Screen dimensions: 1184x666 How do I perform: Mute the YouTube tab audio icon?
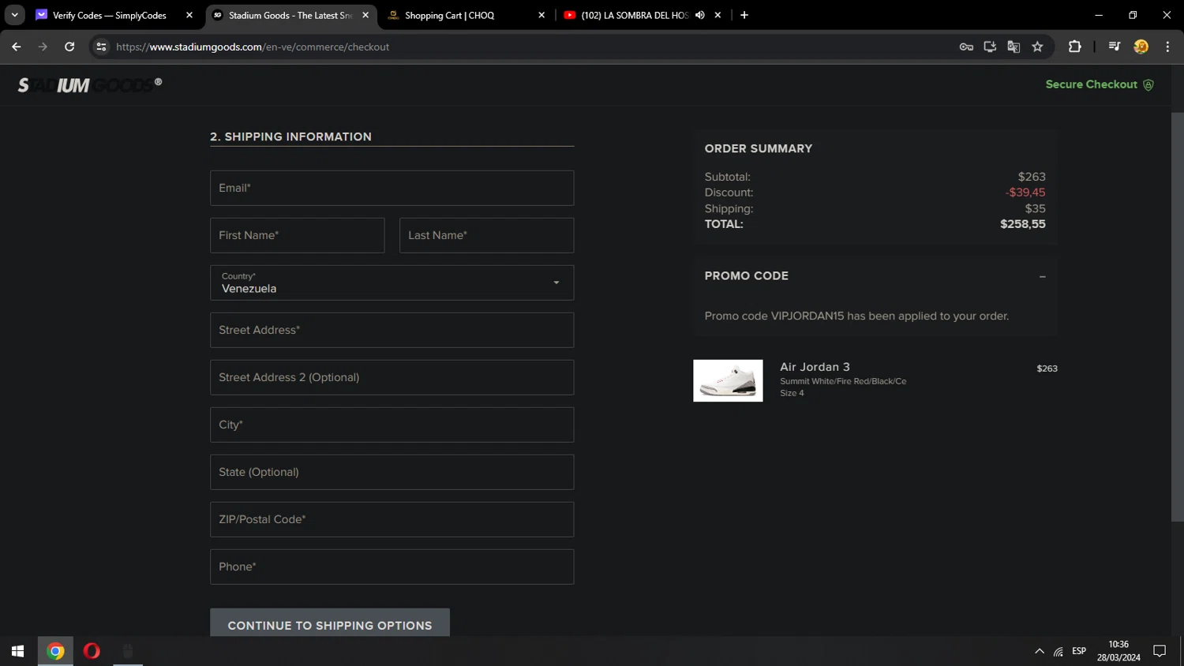point(699,15)
